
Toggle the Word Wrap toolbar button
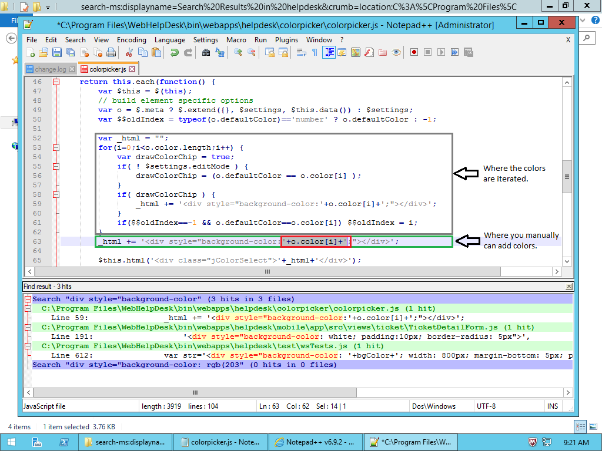click(301, 52)
